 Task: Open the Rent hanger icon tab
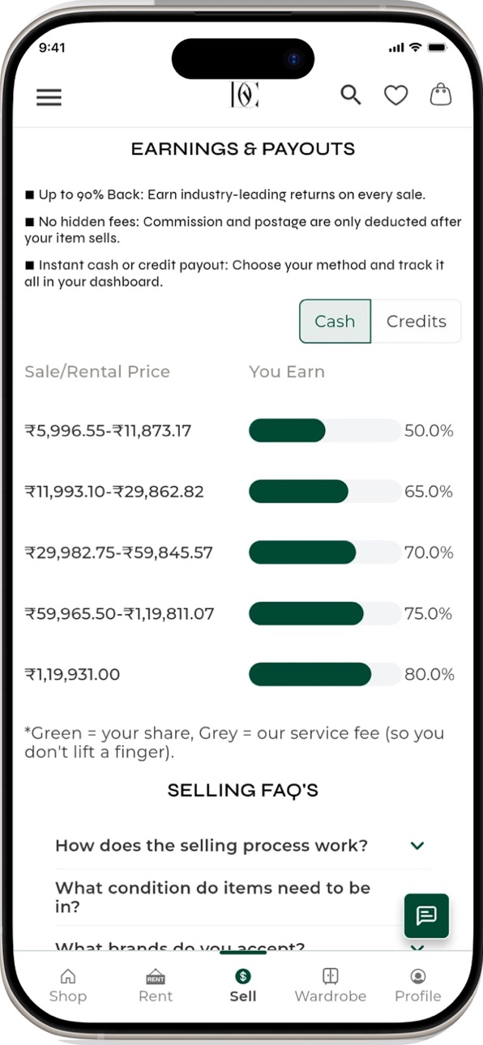click(x=155, y=985)
